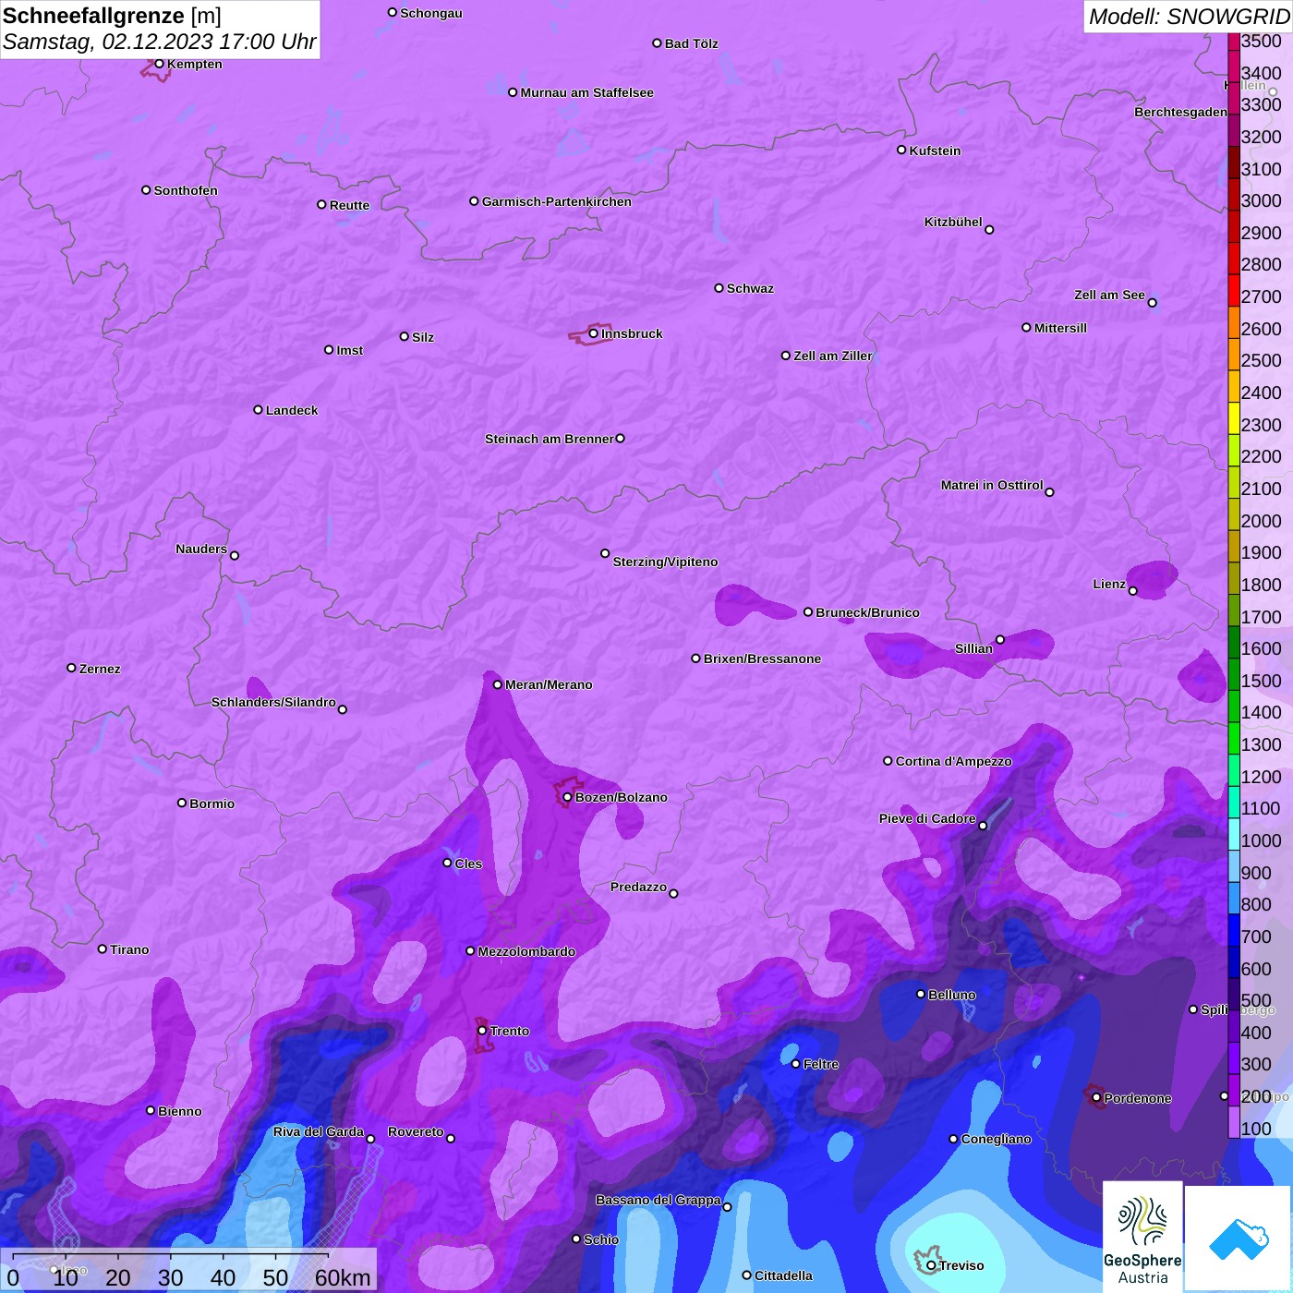This screenshot has height=1293, width=1293.
Task: Select the Kitzbühel location marker dot
Action: (989, 230)
